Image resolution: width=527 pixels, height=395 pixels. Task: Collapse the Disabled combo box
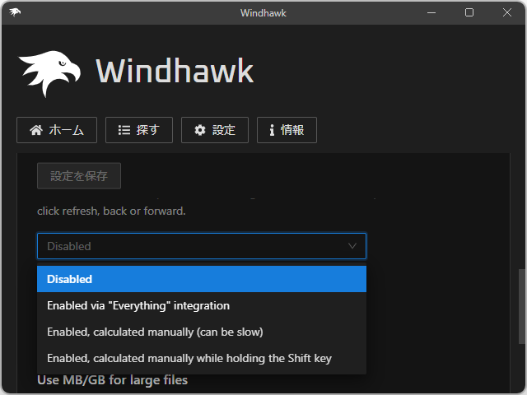pyautogui.click(x=202, y=246)
